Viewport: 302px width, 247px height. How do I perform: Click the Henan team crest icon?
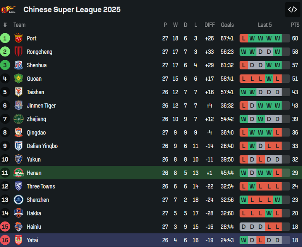19,173
